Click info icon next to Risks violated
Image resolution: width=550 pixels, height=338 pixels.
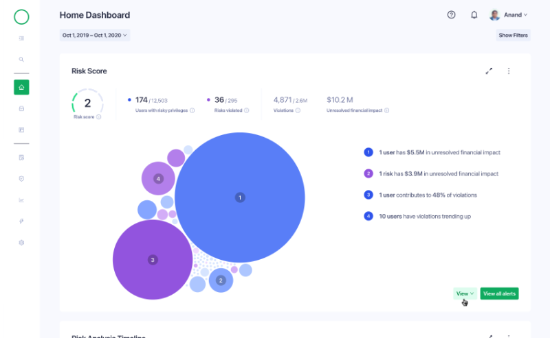click(x=247, y=110)
